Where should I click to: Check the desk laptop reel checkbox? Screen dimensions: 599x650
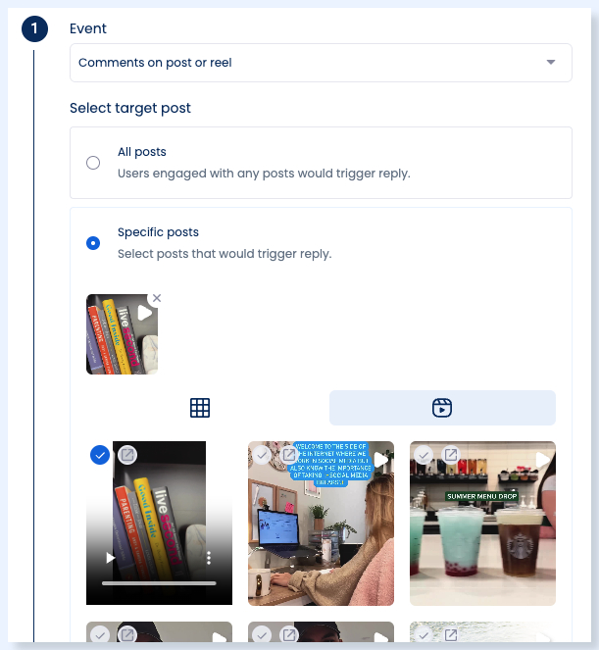(x=262, y=455)
